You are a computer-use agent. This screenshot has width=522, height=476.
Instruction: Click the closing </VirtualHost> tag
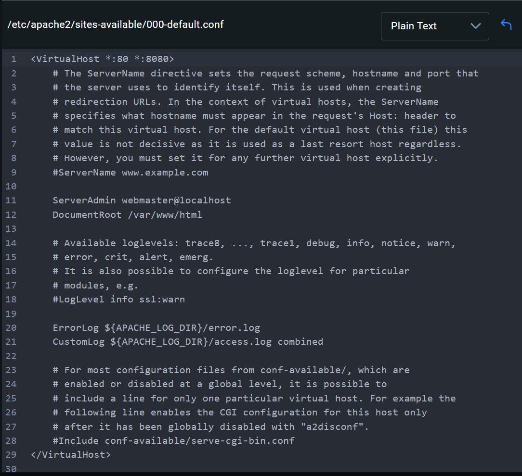tap(71, 455)
